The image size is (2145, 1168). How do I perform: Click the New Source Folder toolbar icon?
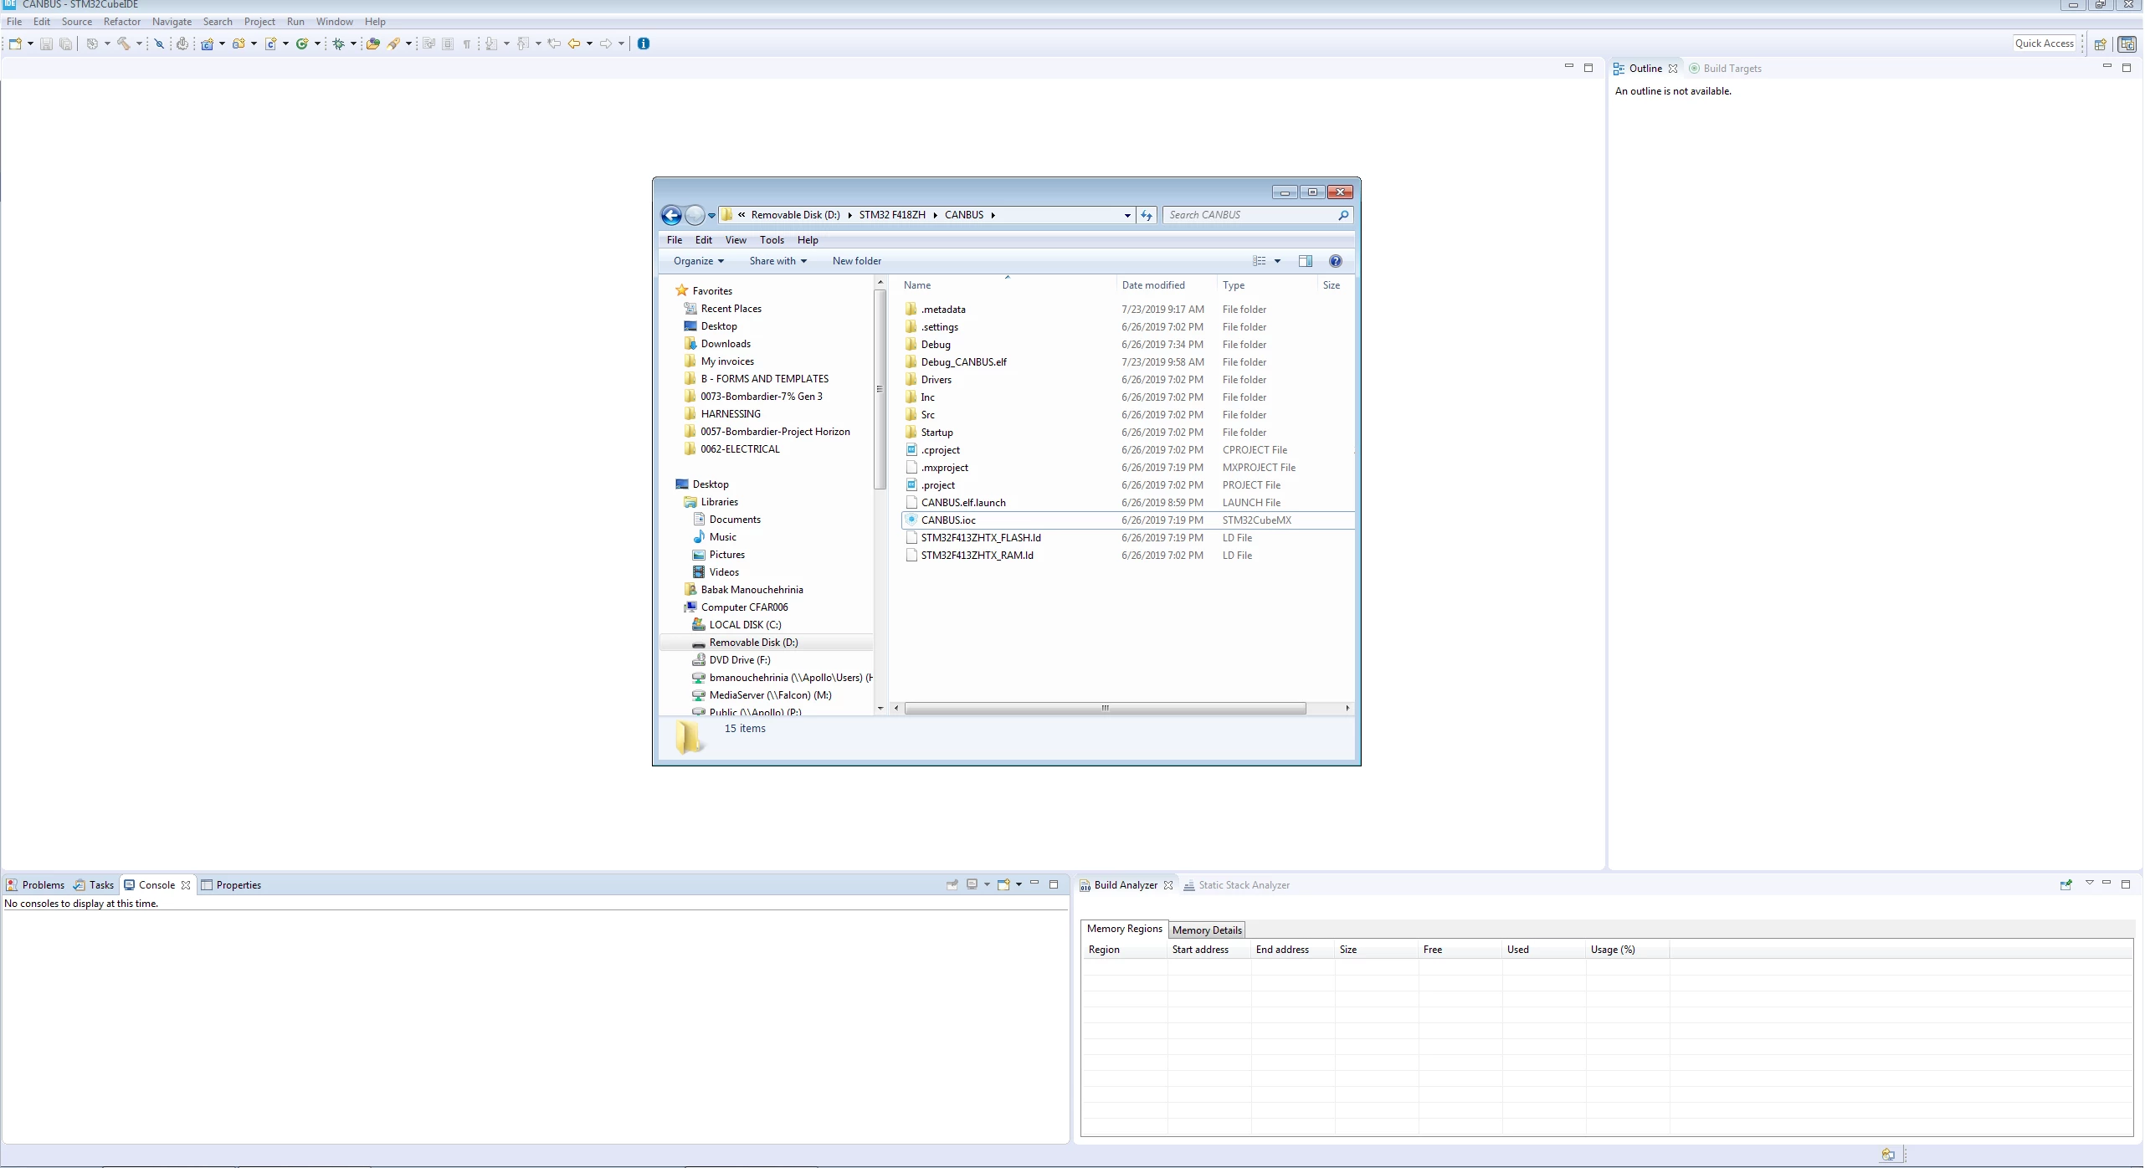(x=239, y=44)
